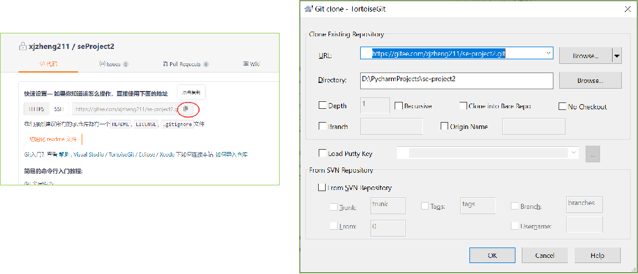638x274 pixels.
Task: Enable the Recursive checkbox
Action: [x=398, y=106]
